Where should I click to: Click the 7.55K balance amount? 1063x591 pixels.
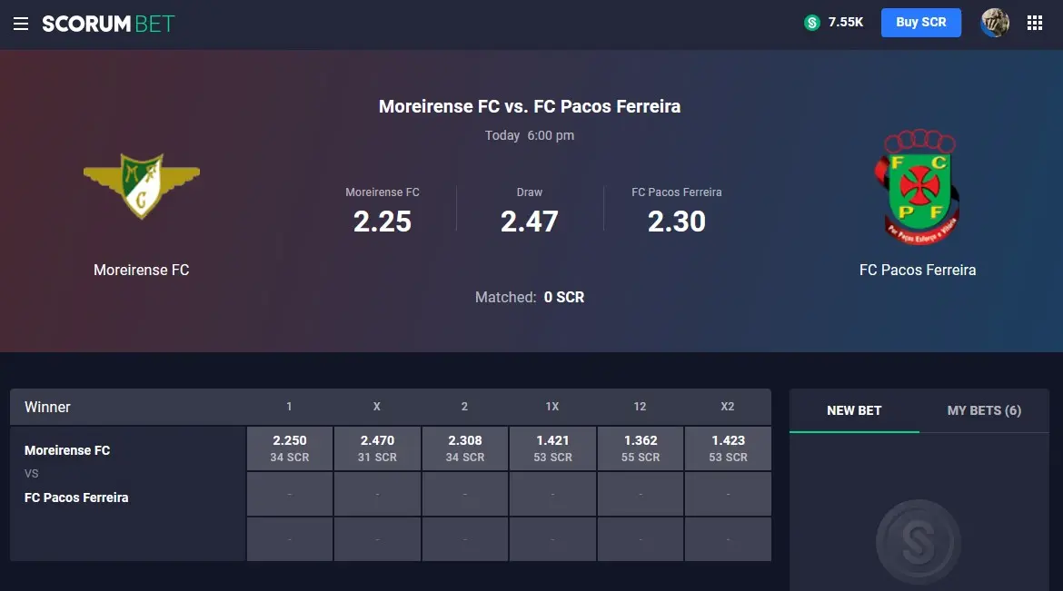(x=845, y=23)
